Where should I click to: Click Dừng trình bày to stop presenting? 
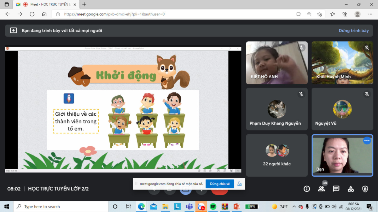tap(353, 31)
